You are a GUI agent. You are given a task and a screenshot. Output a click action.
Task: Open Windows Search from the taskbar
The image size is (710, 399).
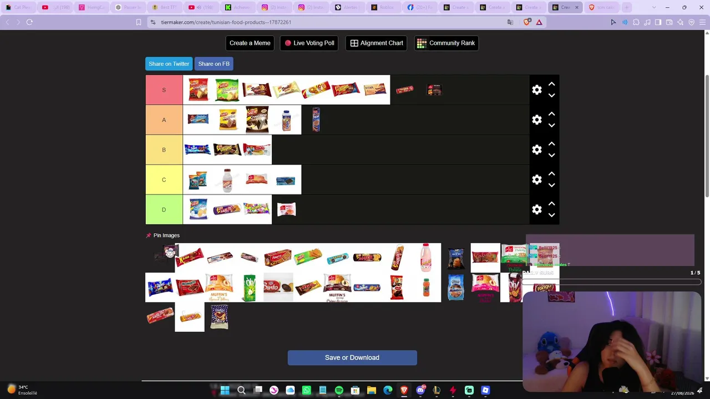241,390
